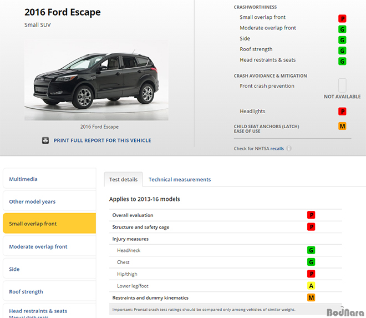Viewport: 366px width, 318px height.
Task: Click the G badge next to Roof strength
Action: (x=342, y=51)
